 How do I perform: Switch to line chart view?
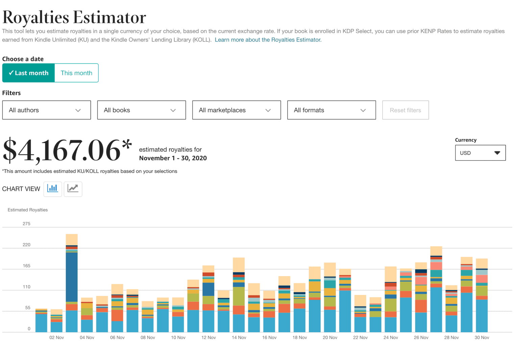click(x=73, y=189)
